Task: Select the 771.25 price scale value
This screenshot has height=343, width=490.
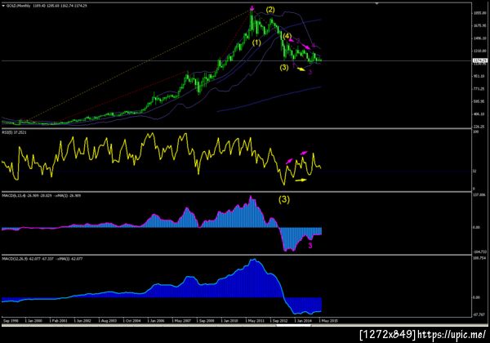Action: [479, 89]
